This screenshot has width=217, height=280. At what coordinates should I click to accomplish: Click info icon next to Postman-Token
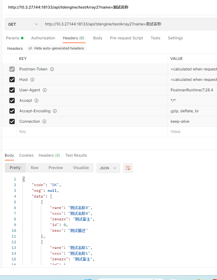pos(52,69)
